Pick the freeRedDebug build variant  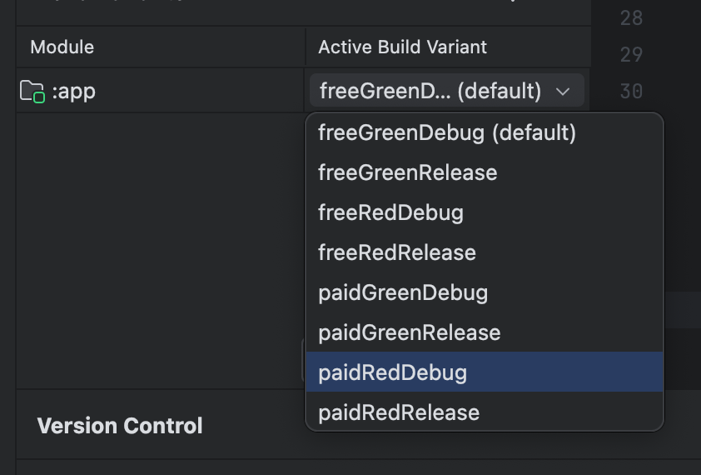390,212
